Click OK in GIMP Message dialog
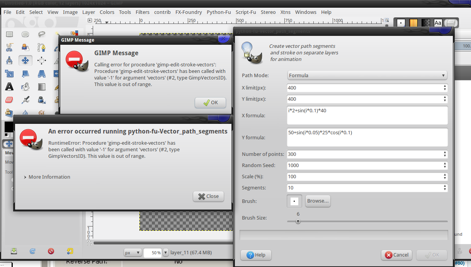The width and height of the screenshot is (471, 267). coord(210,103)
